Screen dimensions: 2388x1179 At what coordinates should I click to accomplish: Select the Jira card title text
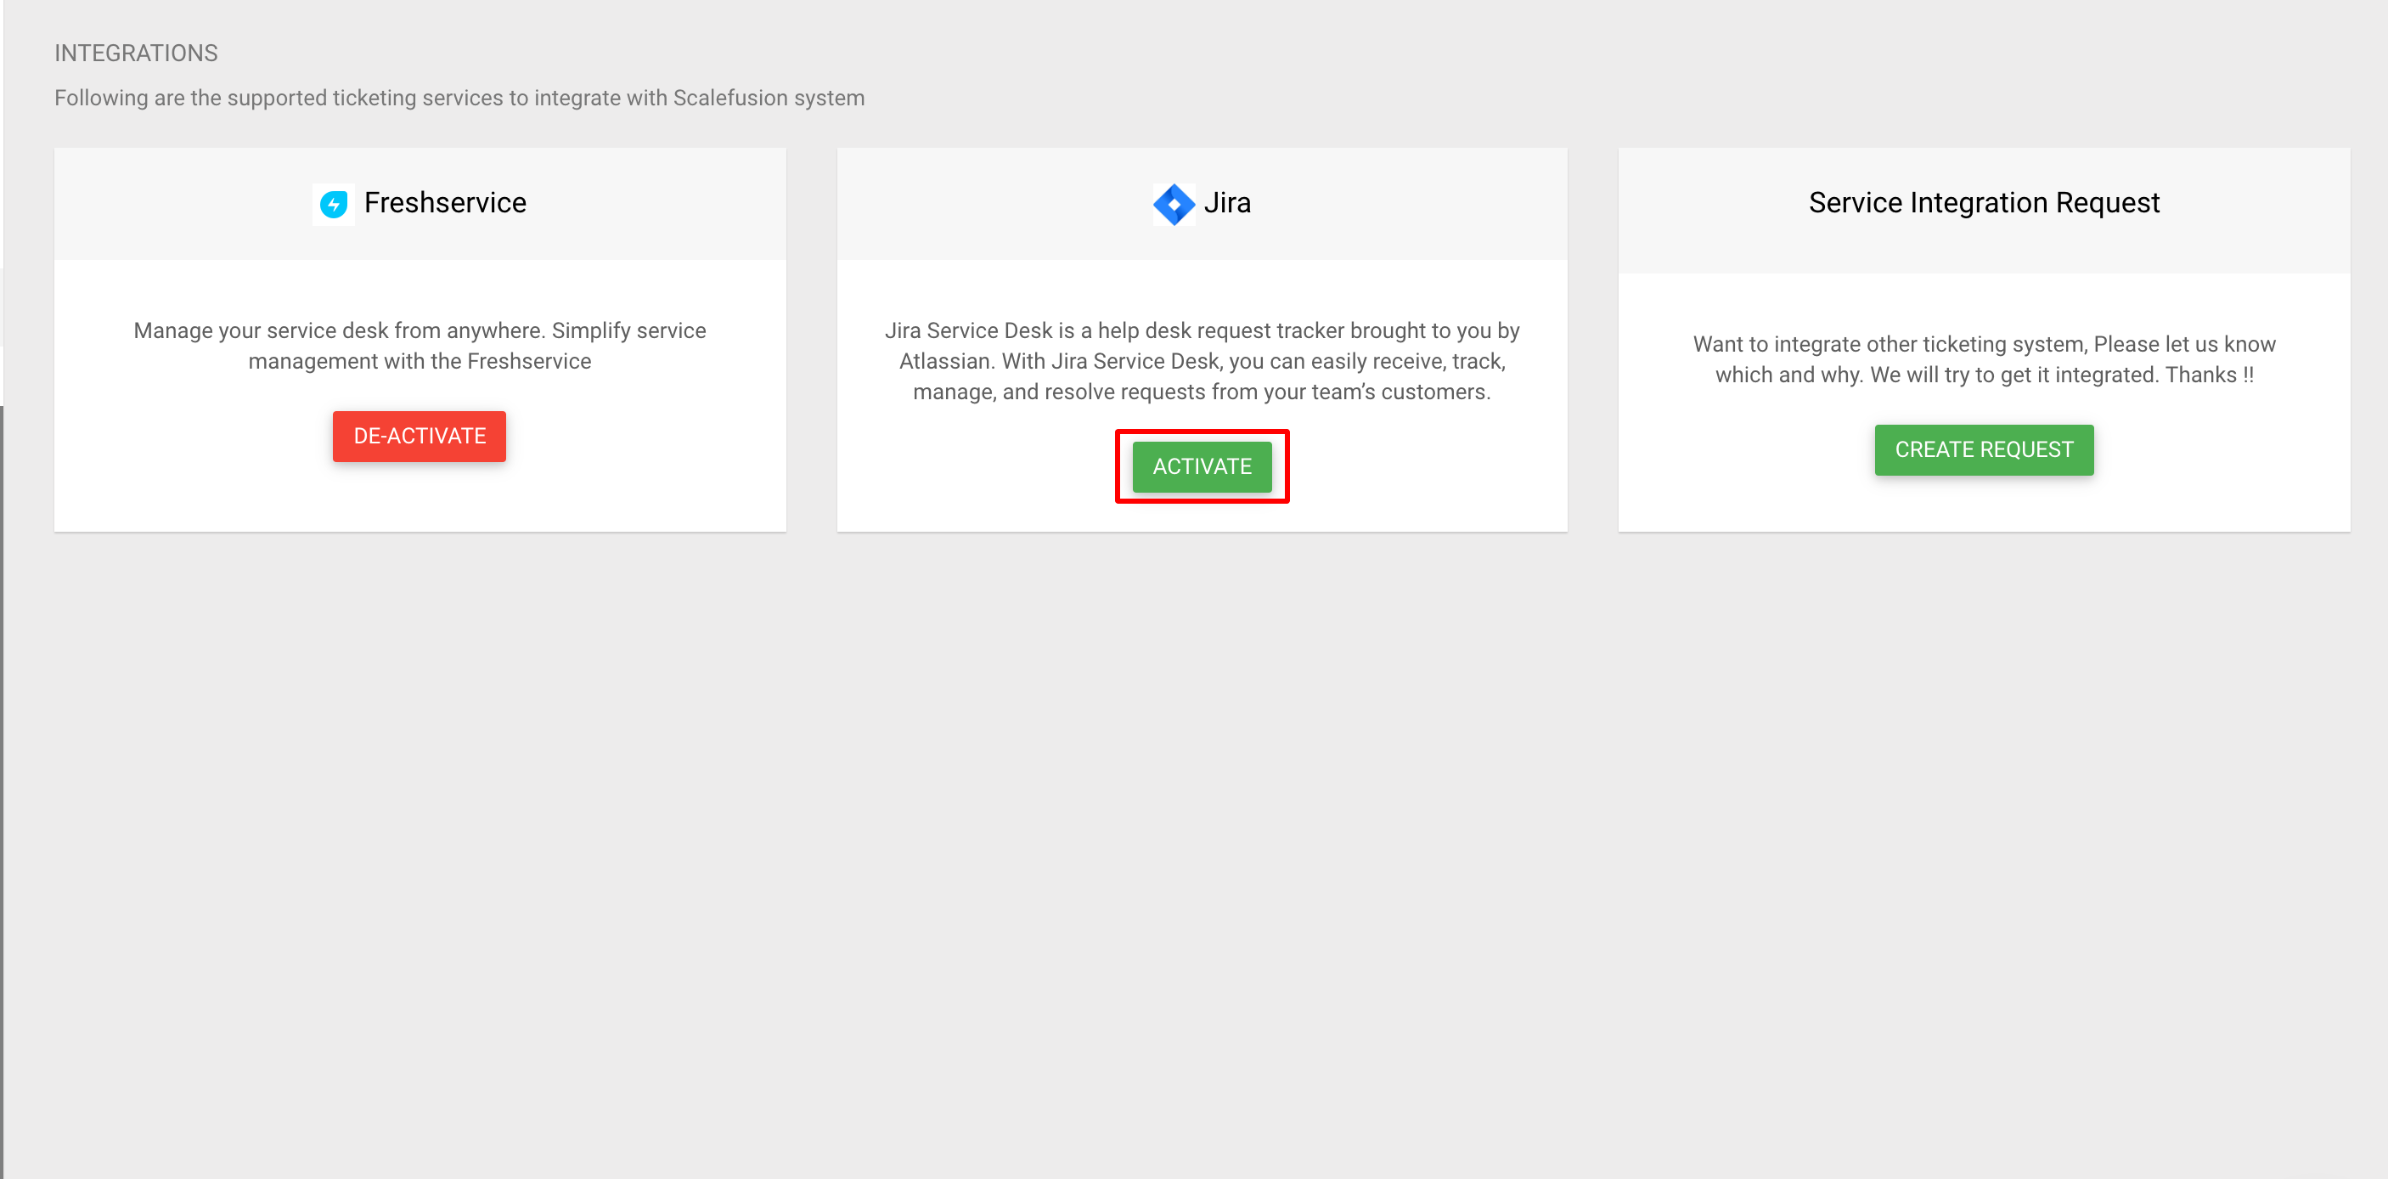(1227, 203)
